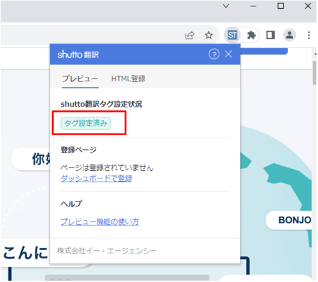
Task: Expand the tab search chevron in title bar
Action: tap(226, 6)
